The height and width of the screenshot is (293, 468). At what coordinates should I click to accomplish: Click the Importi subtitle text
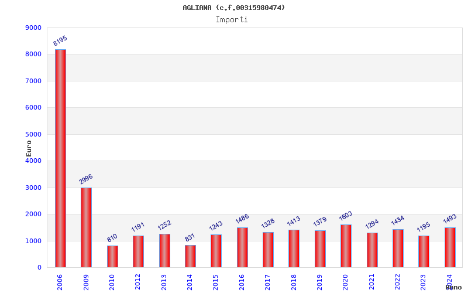(x=232, y=20)
